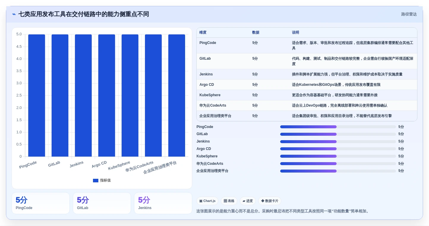The height and width of the screenshot is (226, 429).
Task: Toggle the 指标值 legend color box
Action: point(95,181)
